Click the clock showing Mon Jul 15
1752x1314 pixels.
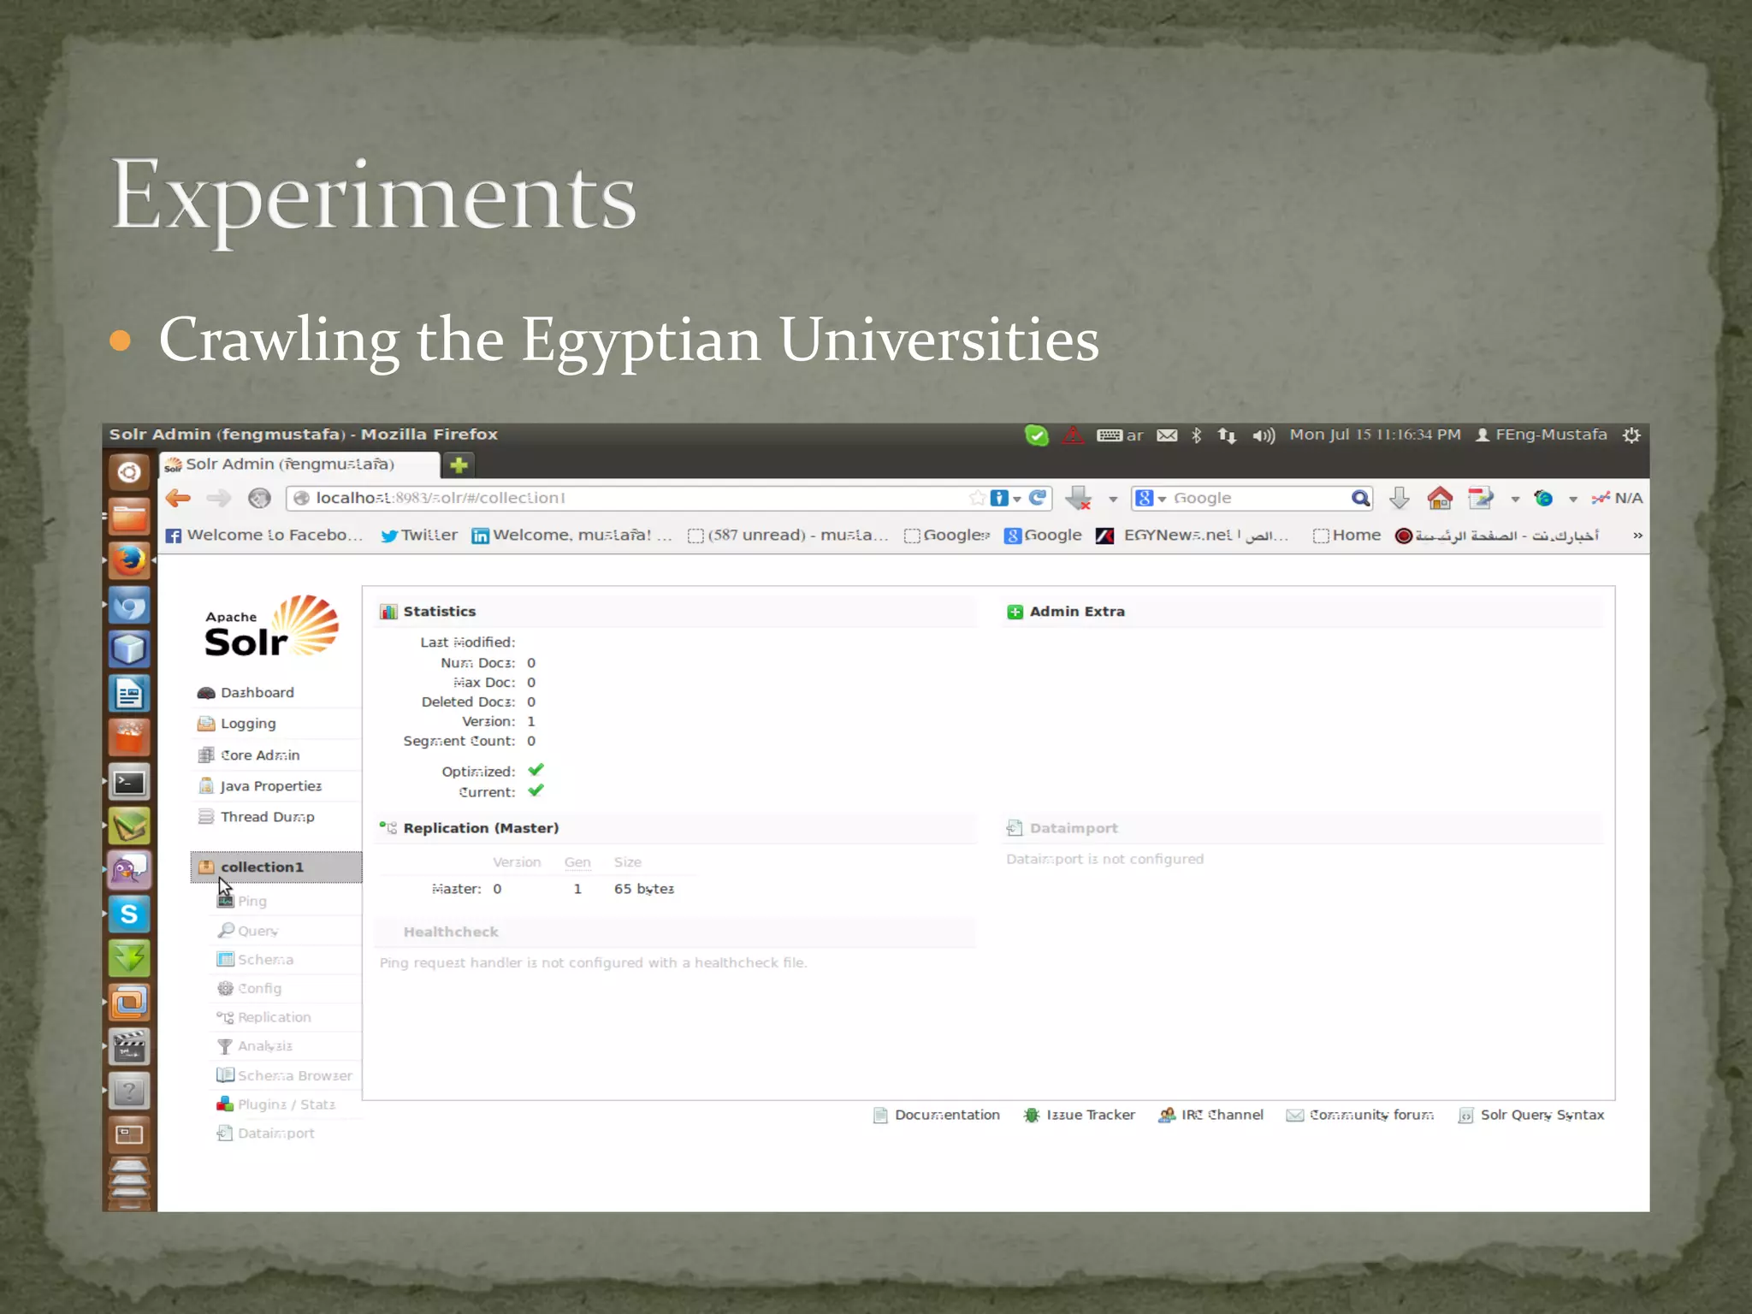pyautogui.click(x=1375, y=435)
